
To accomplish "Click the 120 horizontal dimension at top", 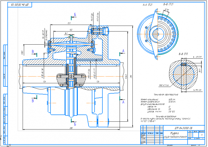I will 69,23.
